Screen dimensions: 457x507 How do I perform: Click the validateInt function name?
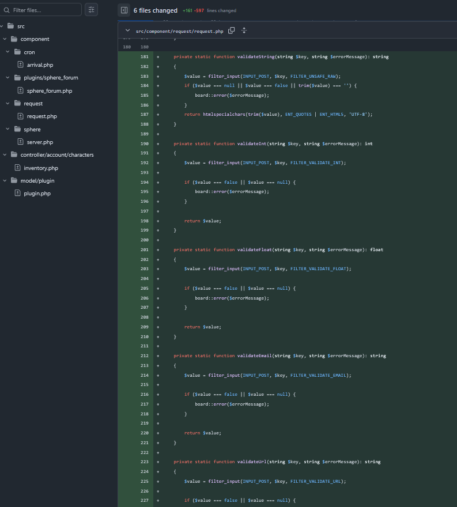click(x=252, y=143)
